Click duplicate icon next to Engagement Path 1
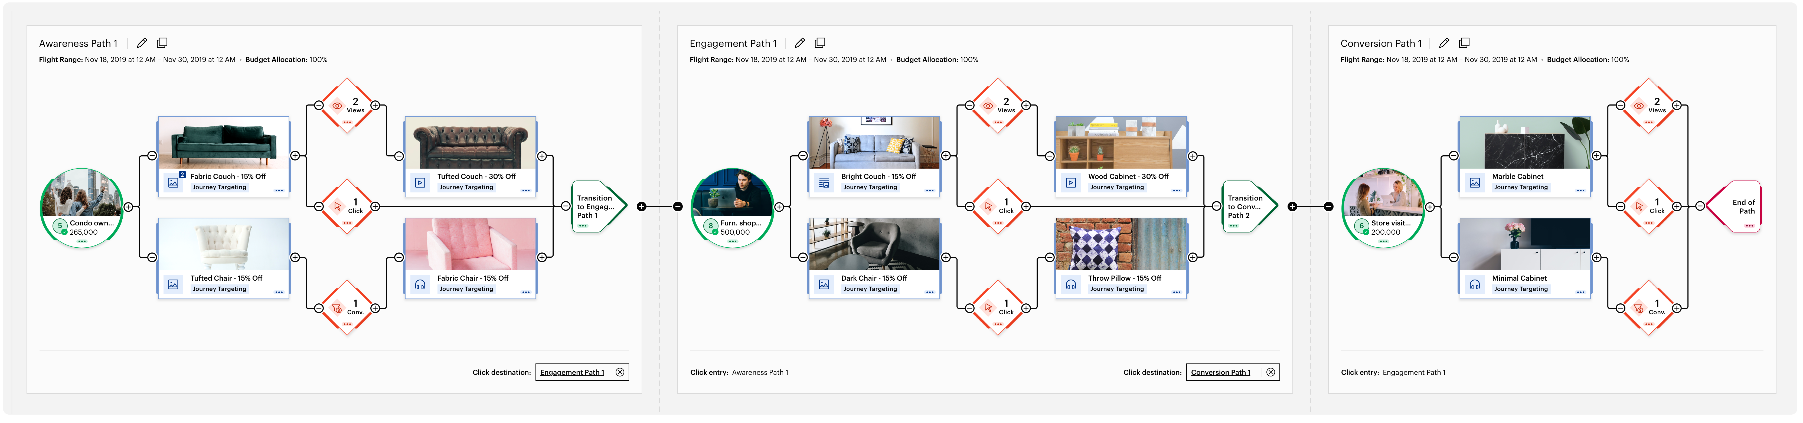Image resolution: width=1803 pixels, height=423 pixels. 820,43
